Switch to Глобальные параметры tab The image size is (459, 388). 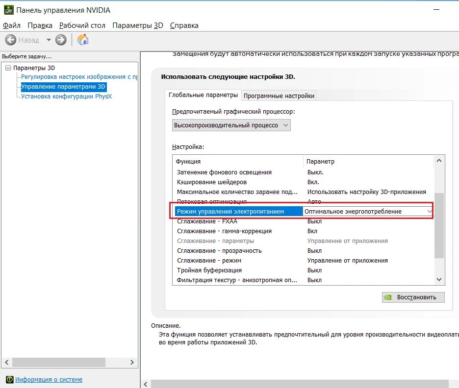point(203,95)
